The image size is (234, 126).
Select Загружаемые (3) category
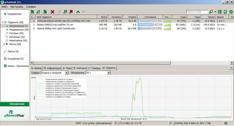tap(18, 26)
